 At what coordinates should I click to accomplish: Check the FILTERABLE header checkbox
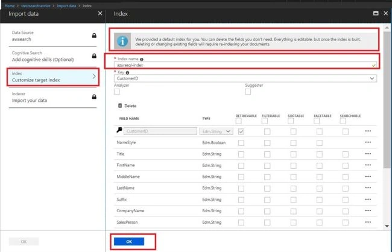tap(265, 121)
